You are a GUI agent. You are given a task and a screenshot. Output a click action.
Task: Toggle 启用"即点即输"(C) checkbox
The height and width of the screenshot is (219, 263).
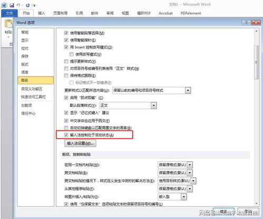(66, 98)
